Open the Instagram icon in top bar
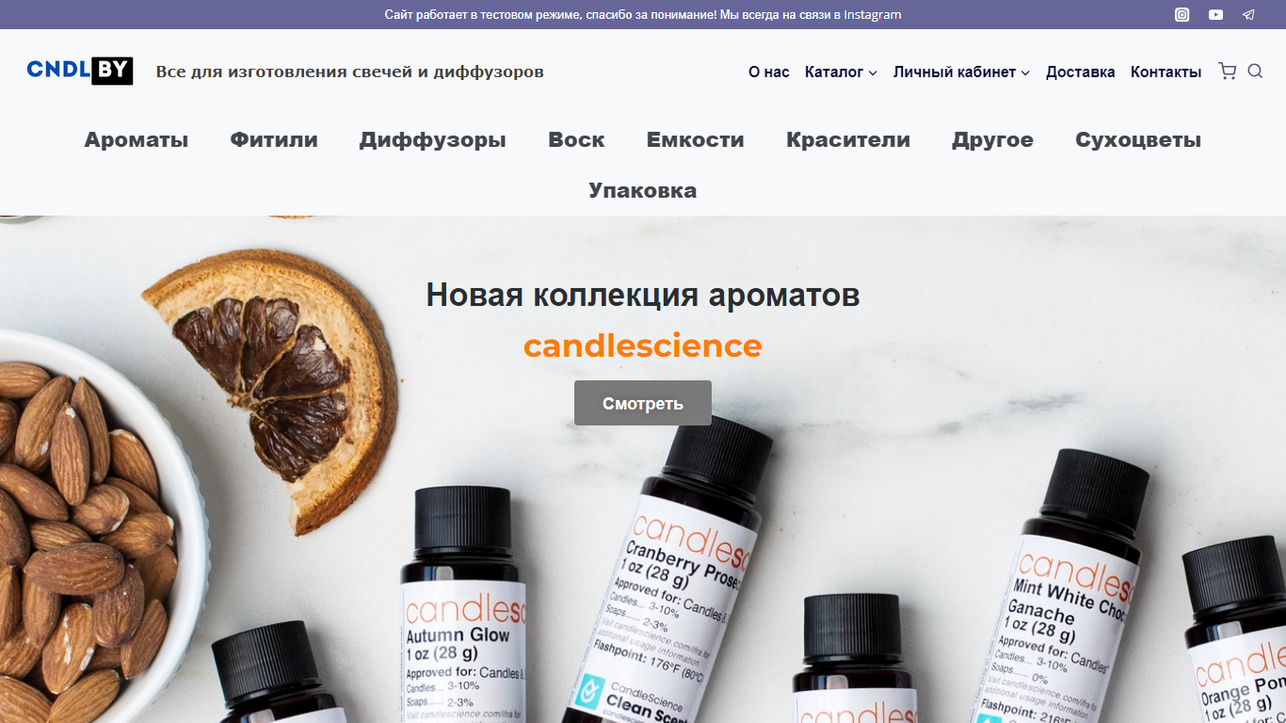This screenshot has height=723, width=1286. click(x=1182, y=14)
